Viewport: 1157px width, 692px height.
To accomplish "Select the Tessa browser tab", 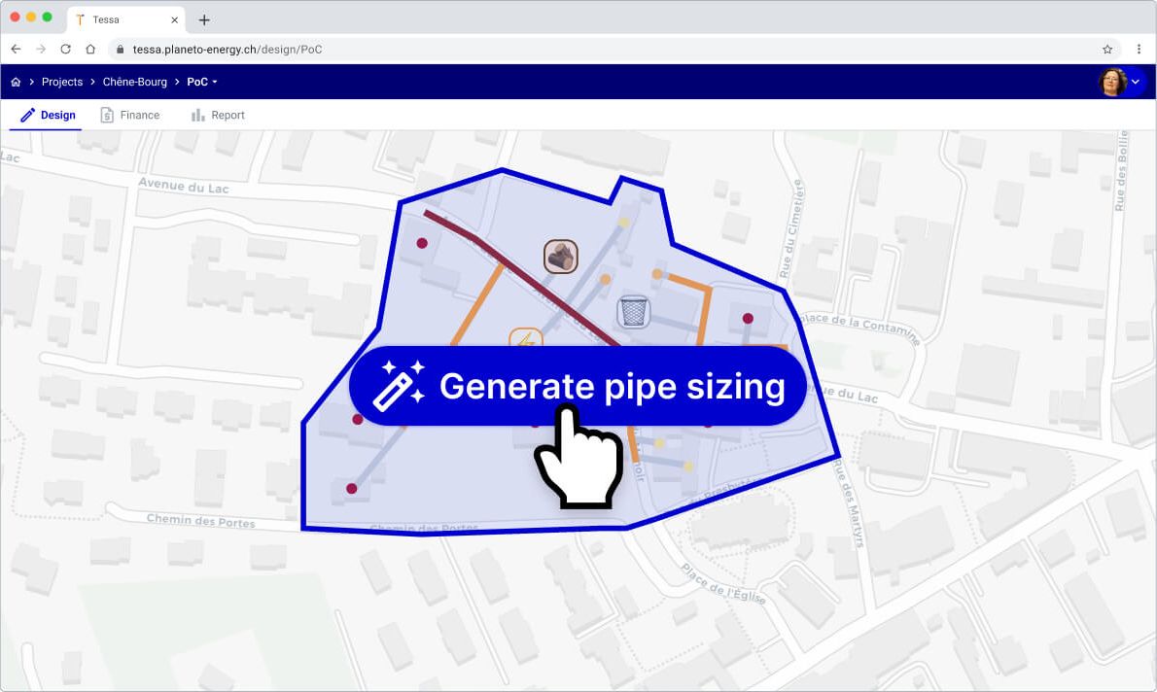I will (x=126, y=19).
